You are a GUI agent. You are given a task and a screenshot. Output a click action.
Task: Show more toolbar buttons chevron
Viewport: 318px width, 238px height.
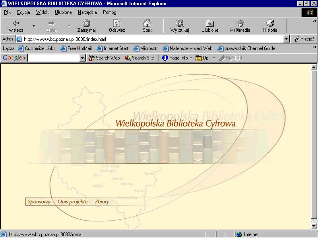314,21
